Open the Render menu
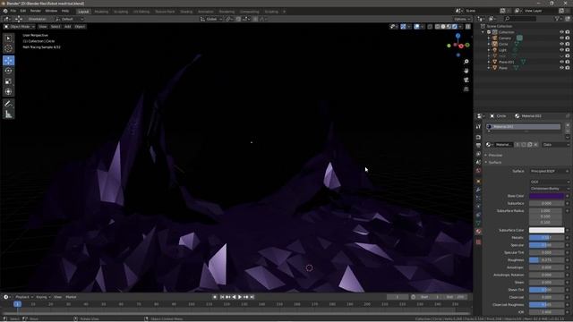This screenshot has width=573, height=322. coord(36,11)
